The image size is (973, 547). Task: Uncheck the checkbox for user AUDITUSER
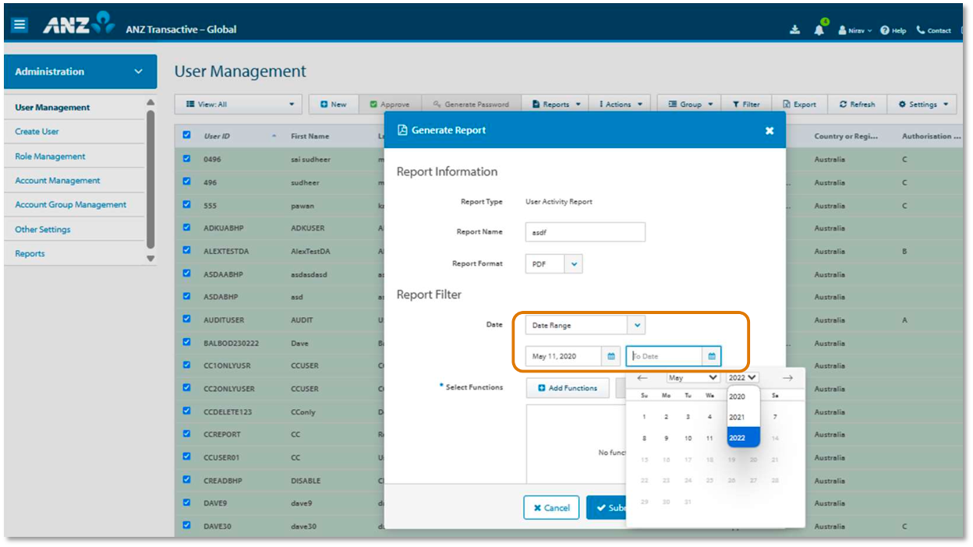pos(186,319)
